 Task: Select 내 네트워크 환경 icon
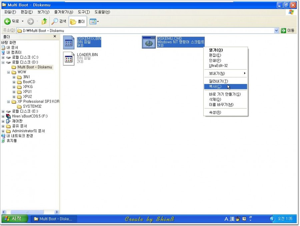pyautogui.click(x=3, y=136)
